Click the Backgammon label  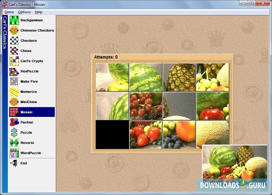(32, 20)
